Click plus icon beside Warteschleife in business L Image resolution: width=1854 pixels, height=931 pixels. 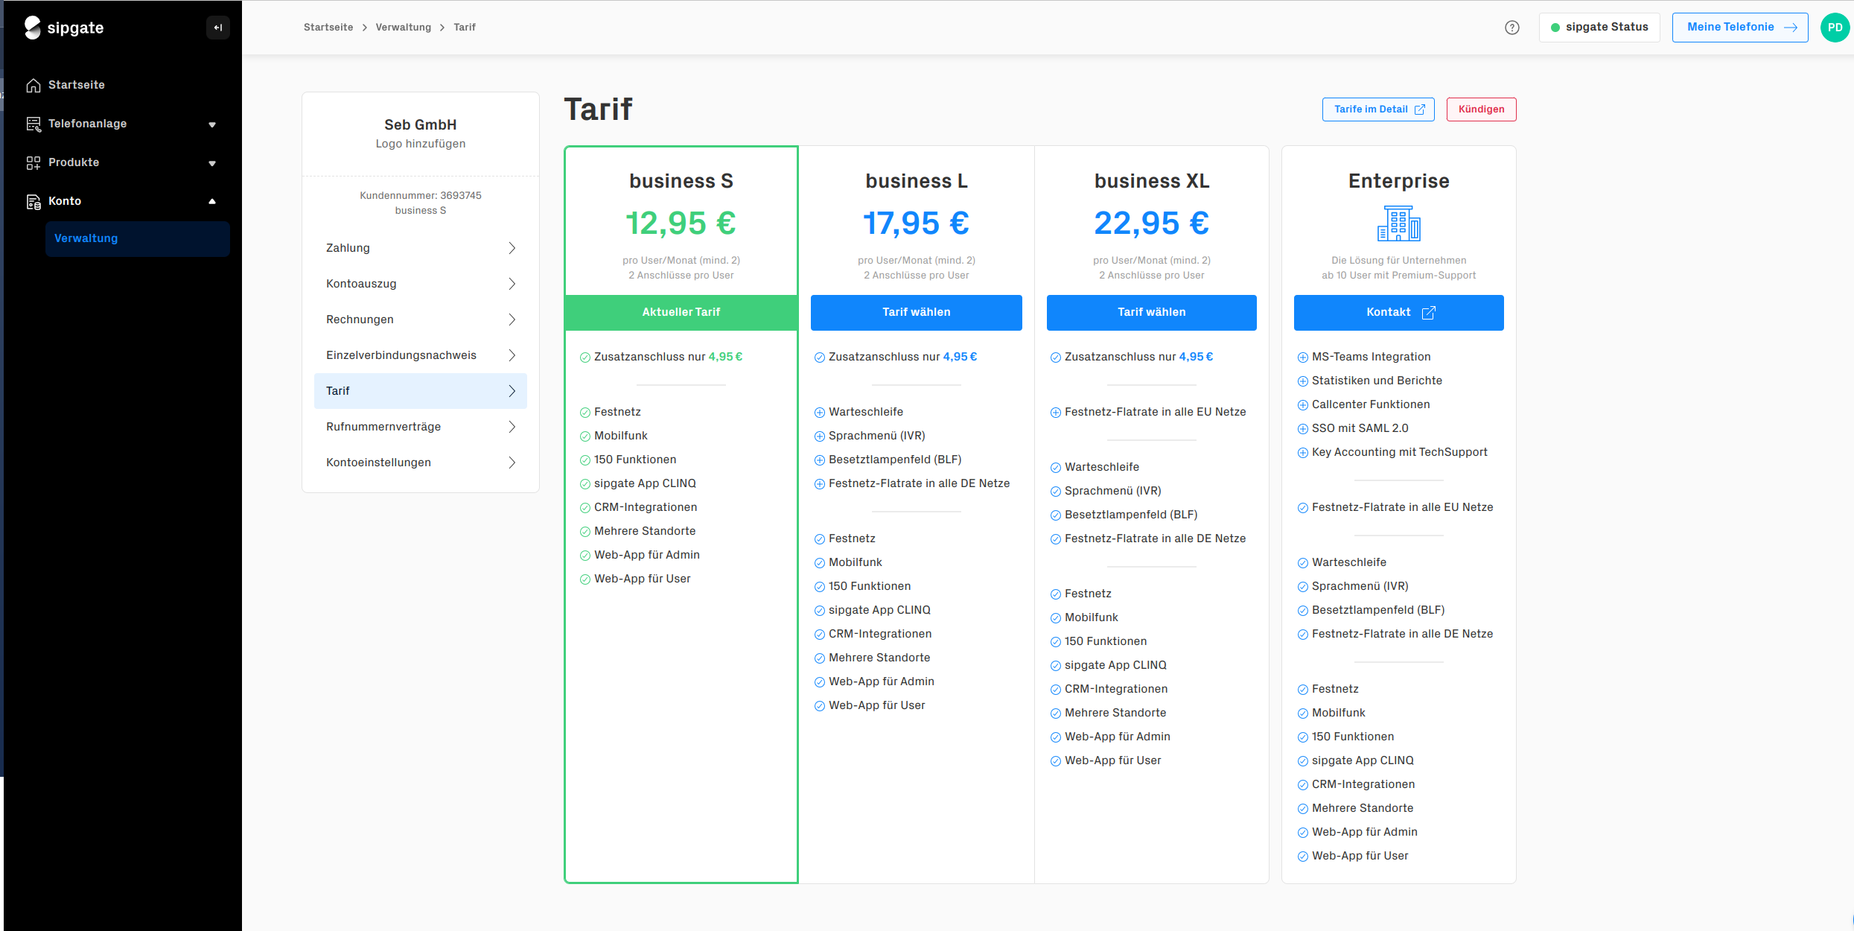(x=820, y=413)
